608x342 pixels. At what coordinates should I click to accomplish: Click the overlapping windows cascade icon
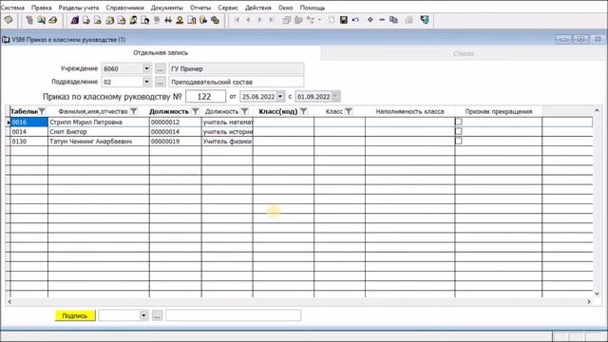287,20
